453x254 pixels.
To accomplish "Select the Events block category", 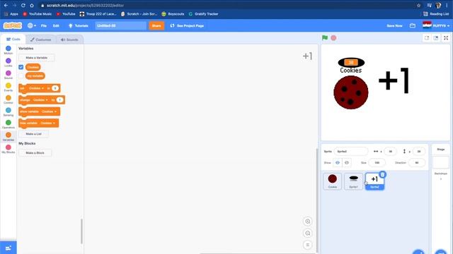I will (x=8, y=87).
